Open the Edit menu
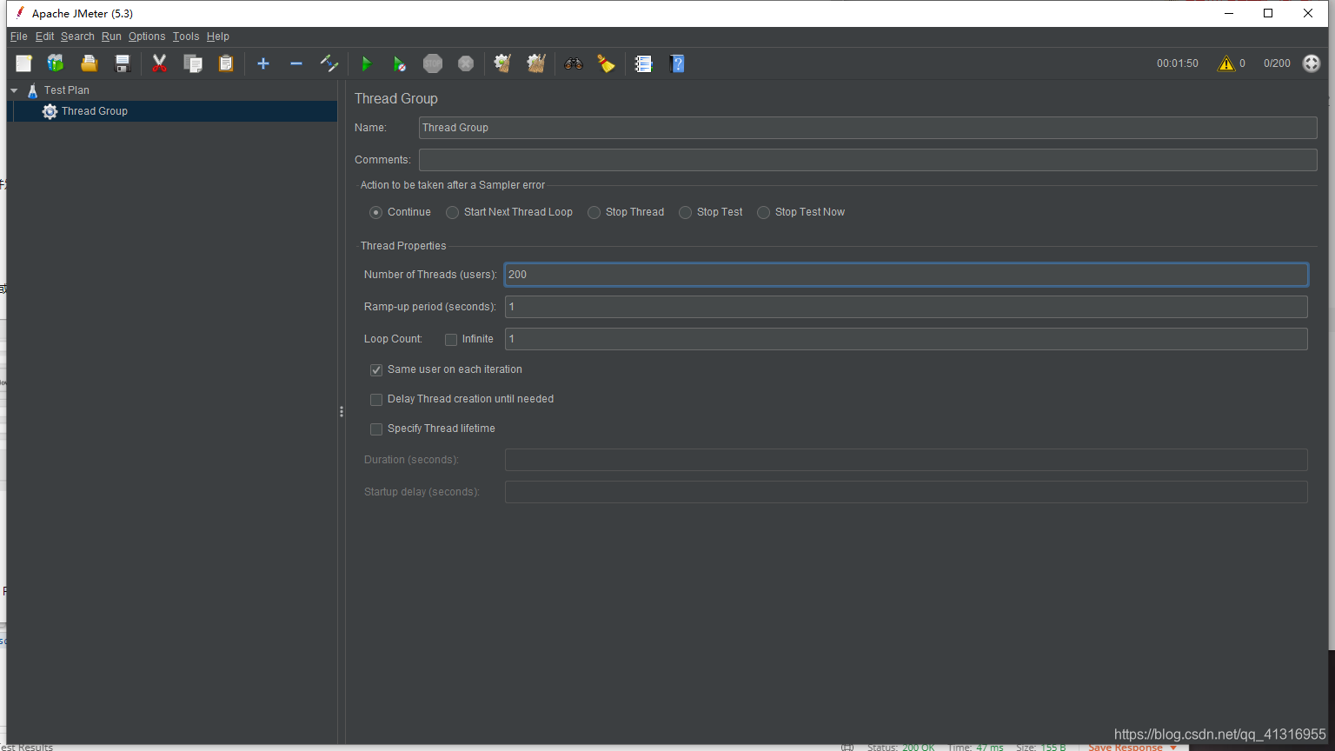The height and width of the screenshot is (751, 1335). click(44, 37)
